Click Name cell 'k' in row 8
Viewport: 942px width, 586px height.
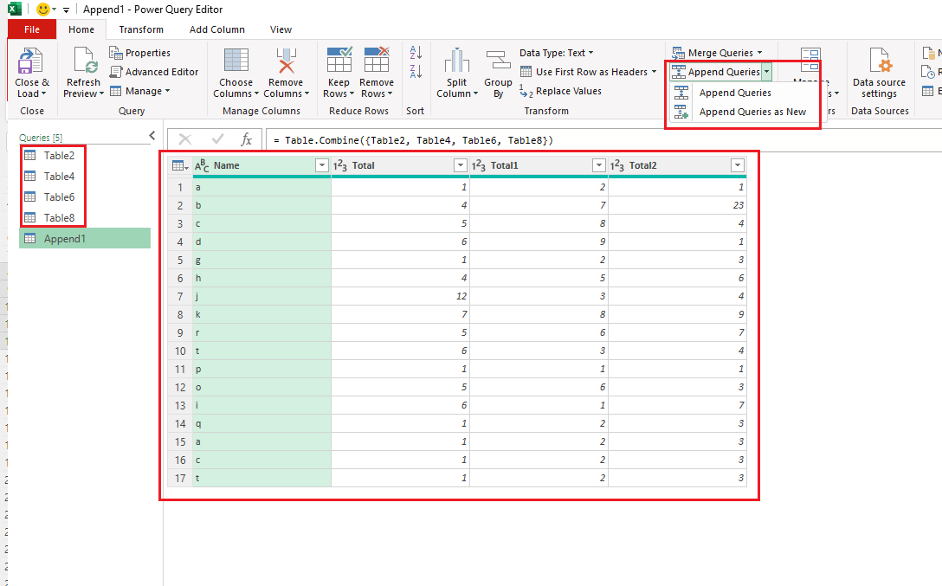(261, 314)
